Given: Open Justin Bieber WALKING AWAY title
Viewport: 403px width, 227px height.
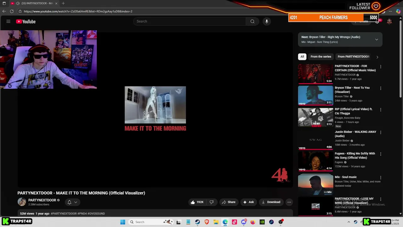Looking at the screenshot, I should [x=355, y=134].
